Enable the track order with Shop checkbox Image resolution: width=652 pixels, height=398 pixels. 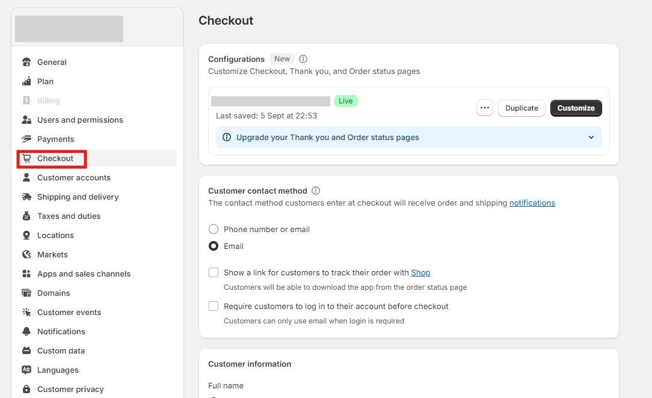tap(214, 272)
